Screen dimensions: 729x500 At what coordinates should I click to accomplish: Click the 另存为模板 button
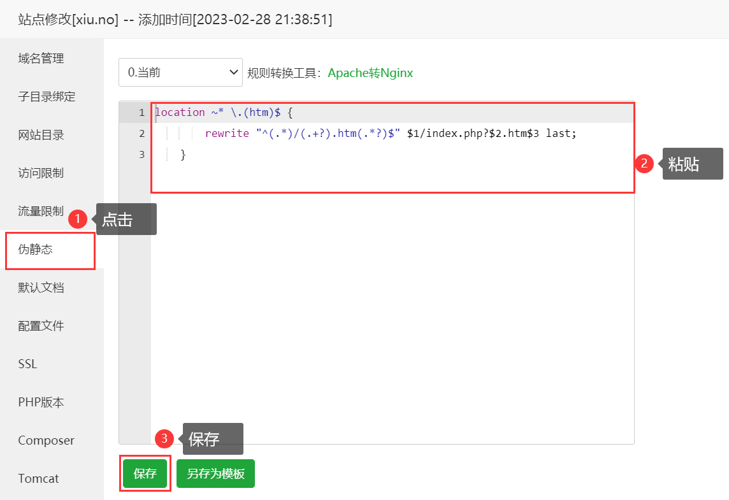pyautogui.click(x=215, y=474)
